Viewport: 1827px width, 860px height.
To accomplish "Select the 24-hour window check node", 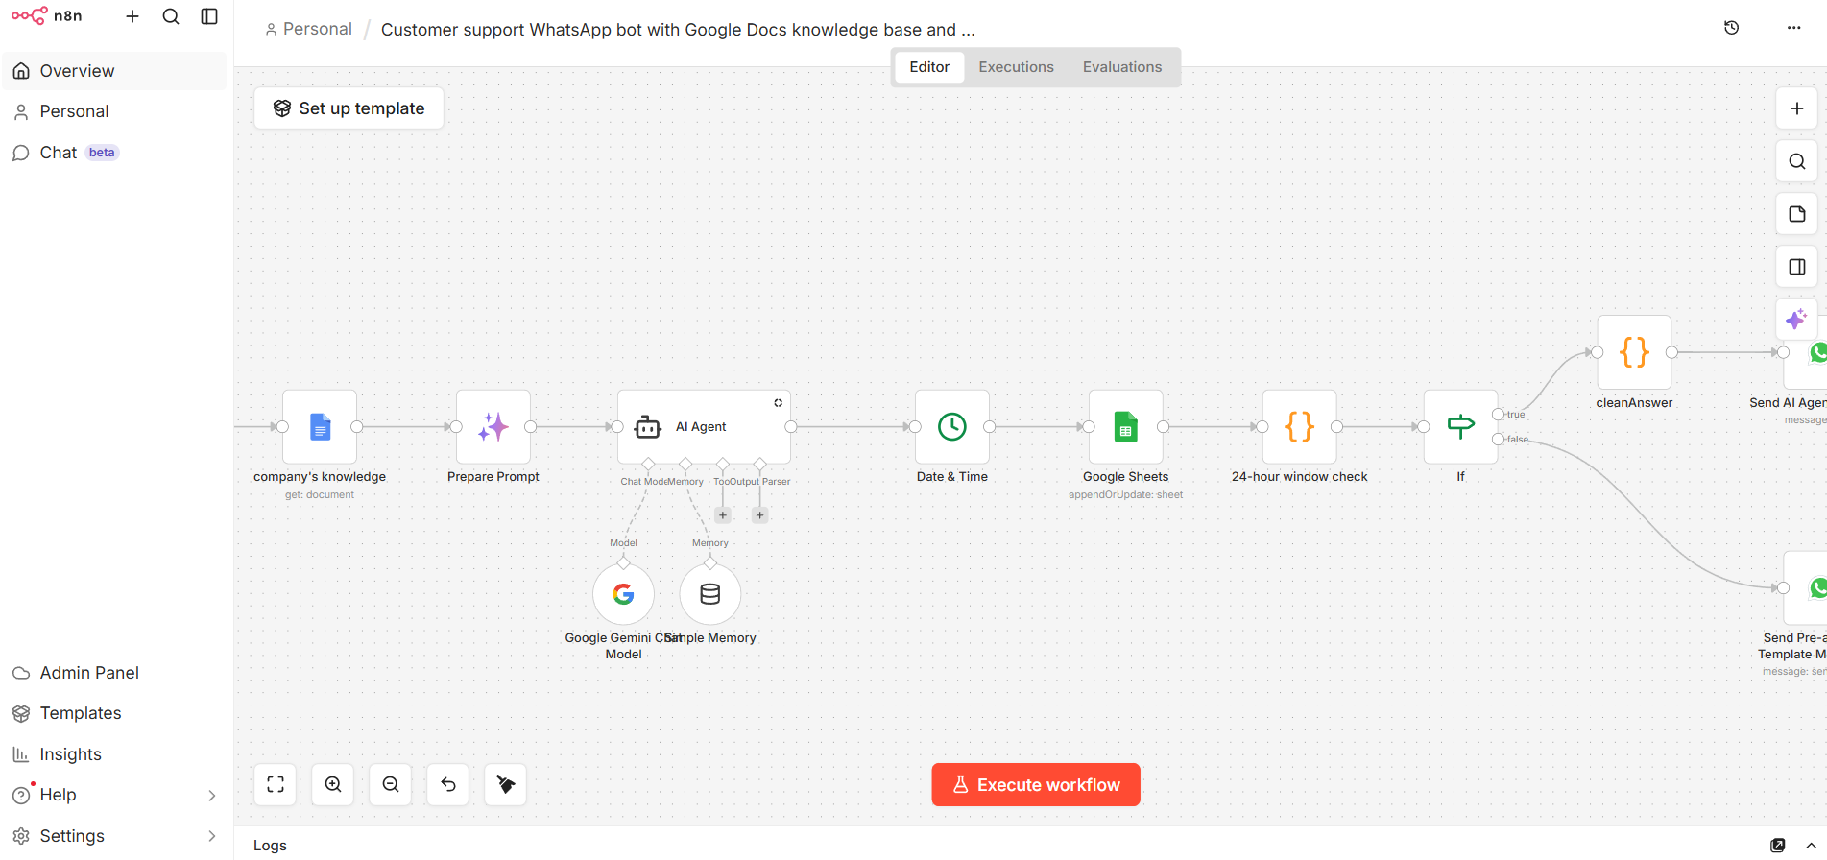I will (1300, 426).
